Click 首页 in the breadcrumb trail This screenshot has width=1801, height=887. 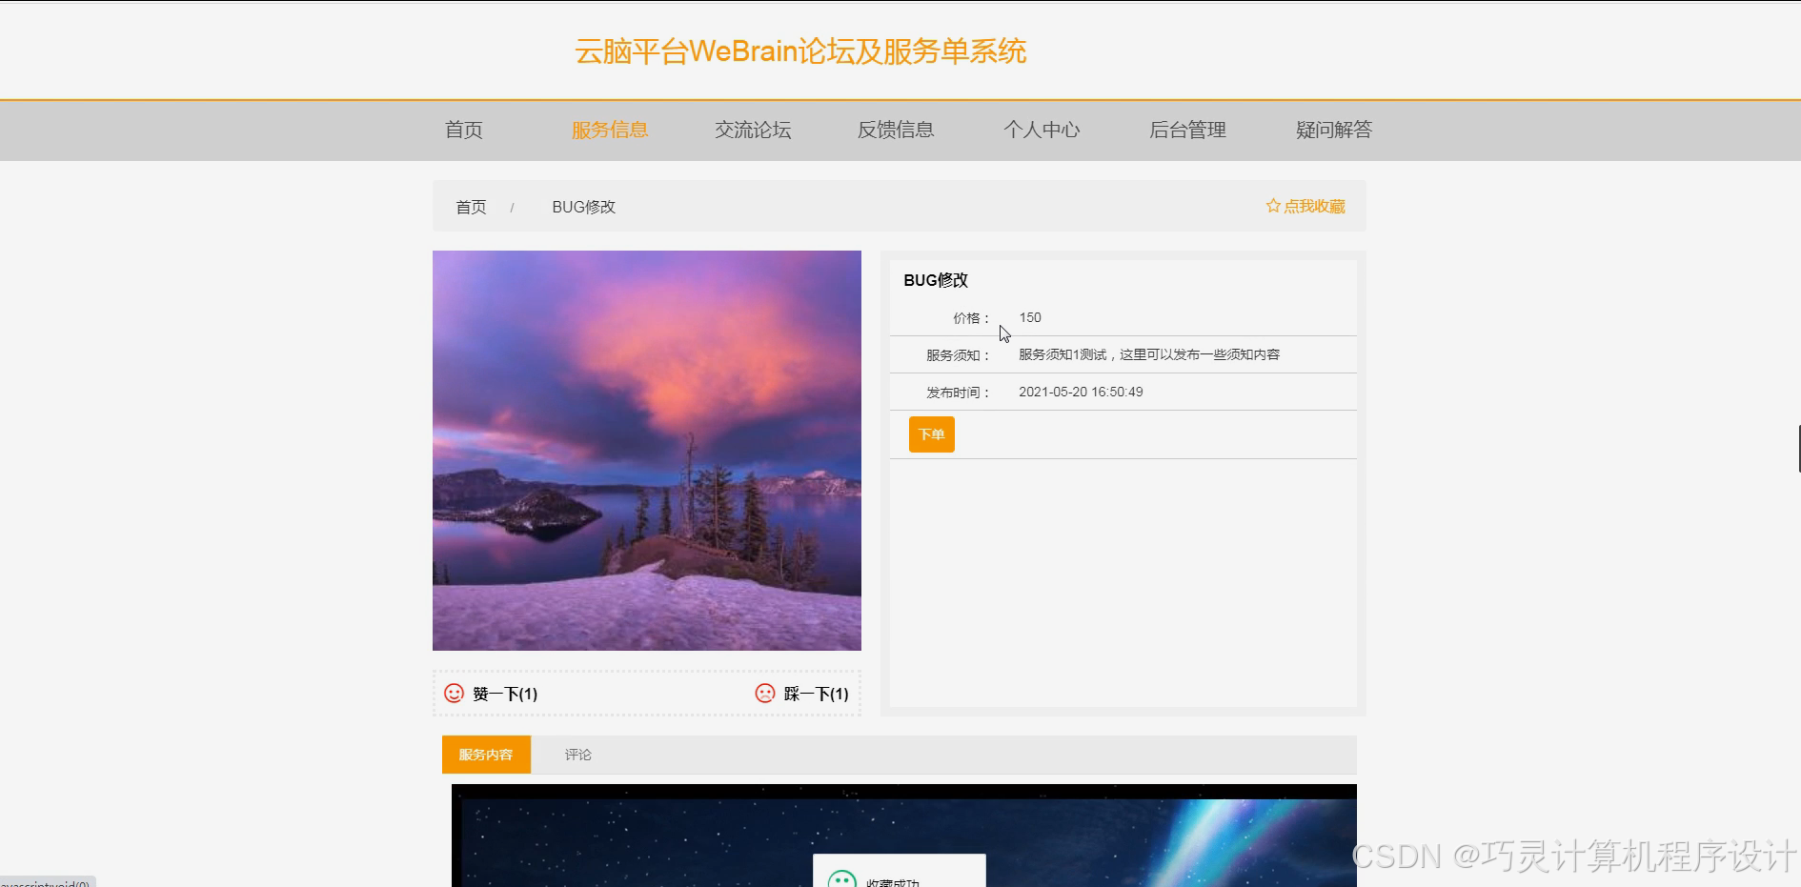[470, 206]
